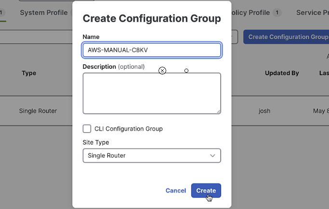Viewport: 329px width, 209px height.
Task: Focus the Name input field
Action: [x=151, y=50]
